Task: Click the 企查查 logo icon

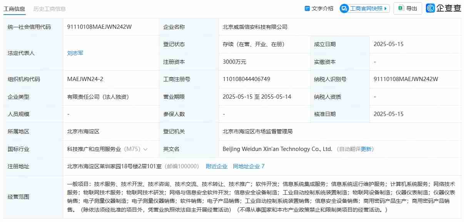Action: tap(430, 8)
